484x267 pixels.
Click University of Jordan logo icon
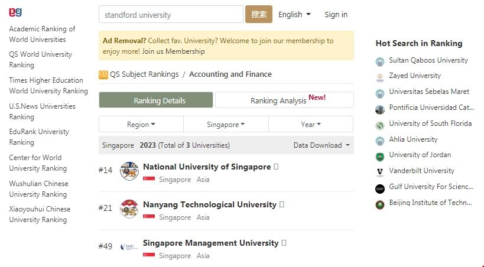[x=380, y=156]
